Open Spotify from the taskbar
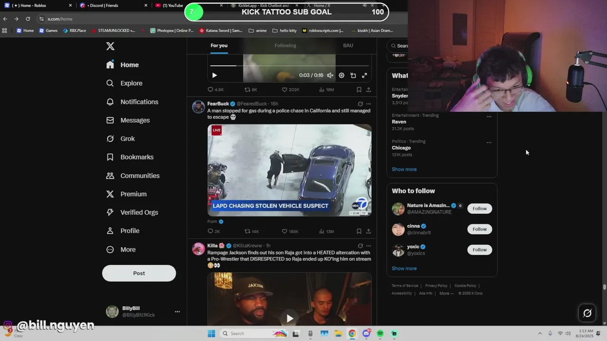607x341 pixels. point(380,333)
